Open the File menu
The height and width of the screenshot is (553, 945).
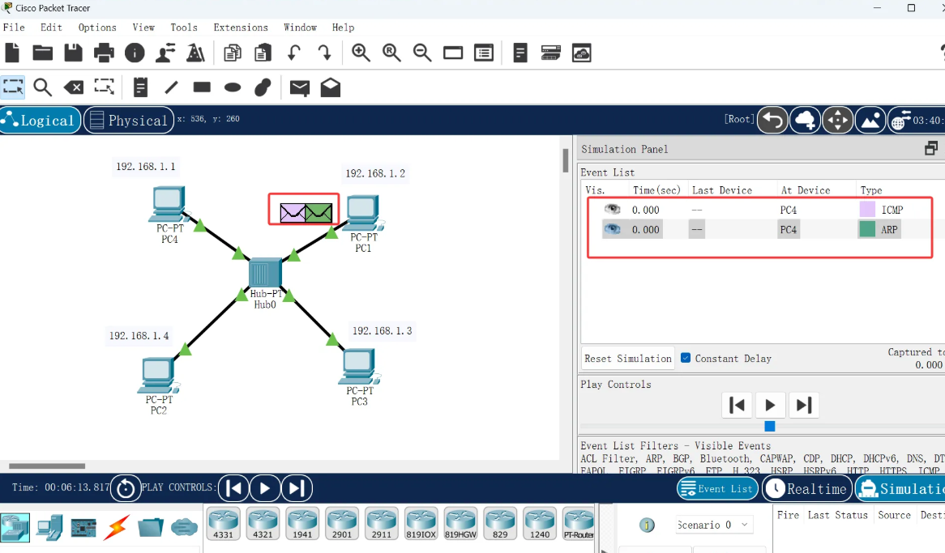(14, 27)
